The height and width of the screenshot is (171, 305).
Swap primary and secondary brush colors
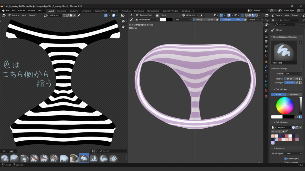point(297,117)
